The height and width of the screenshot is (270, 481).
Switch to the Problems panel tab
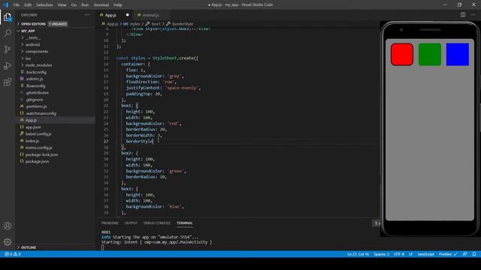pos(110,223)
